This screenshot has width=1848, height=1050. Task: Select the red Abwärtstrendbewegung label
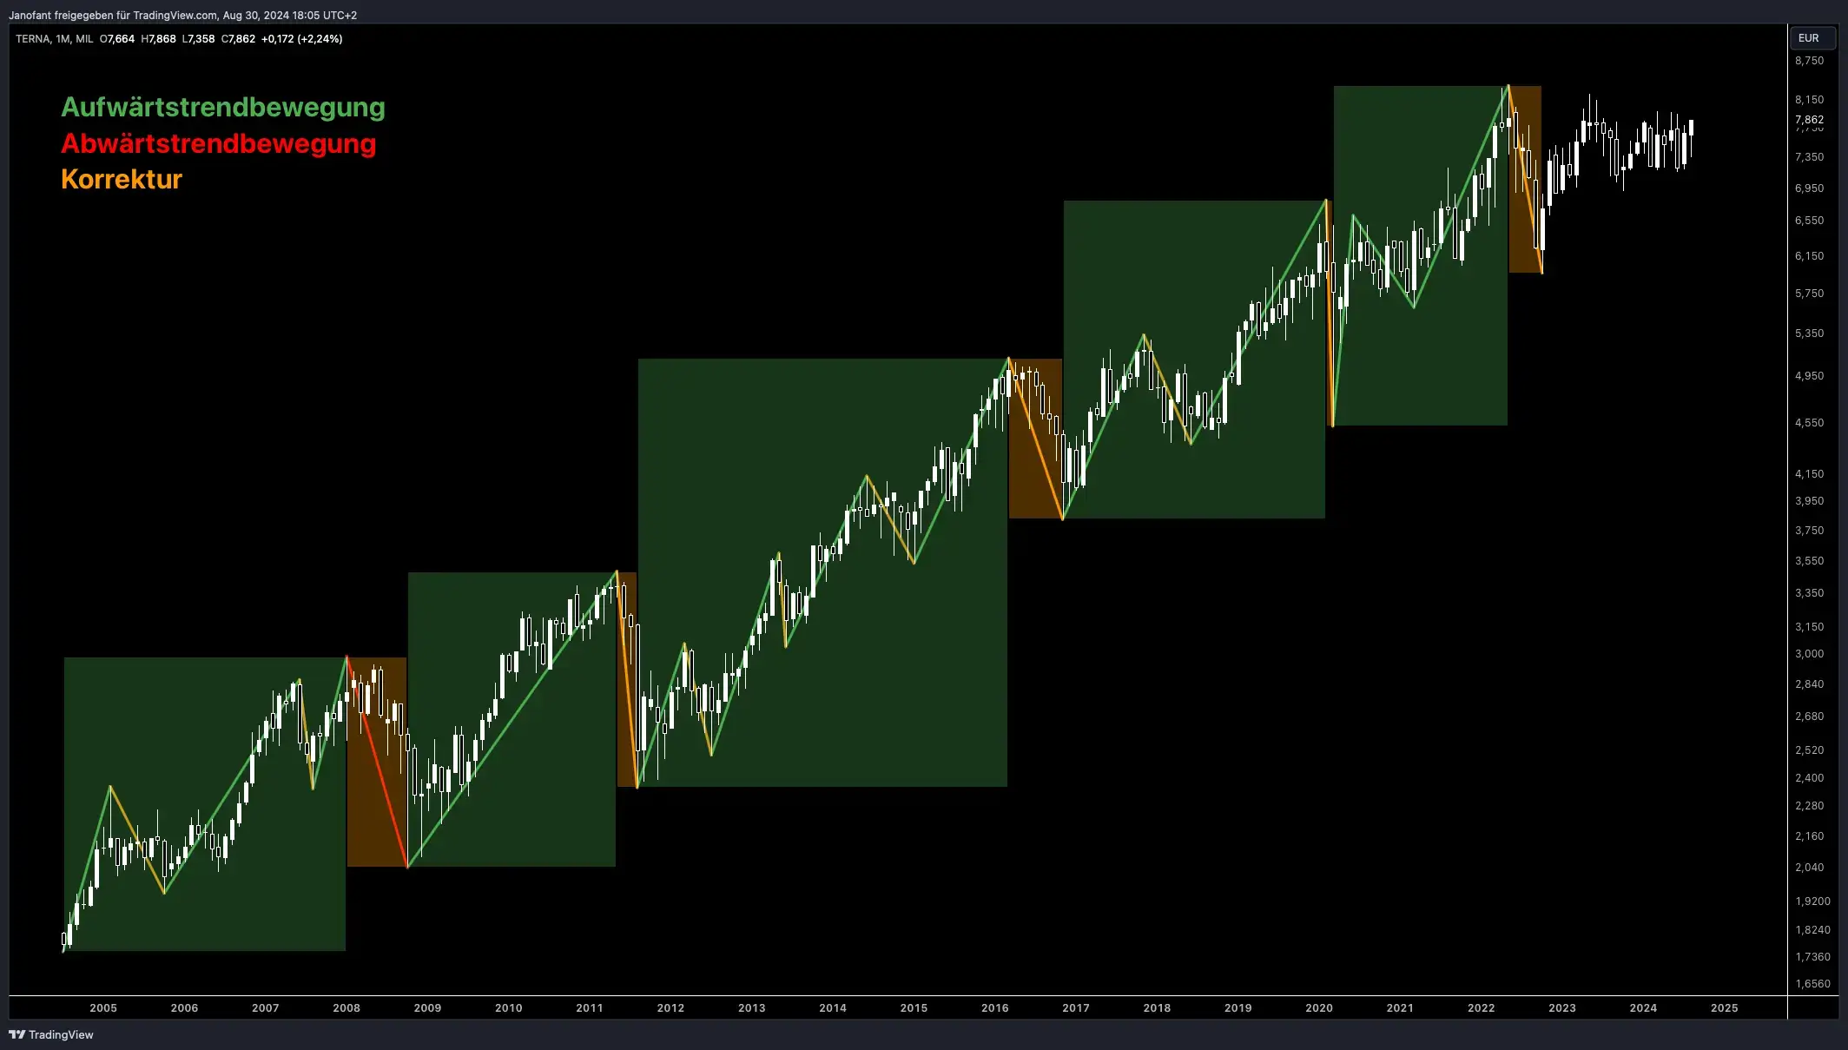pos(219,143)
